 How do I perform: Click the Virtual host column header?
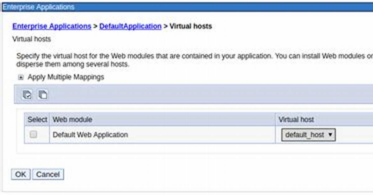click(x=296, y=120)
